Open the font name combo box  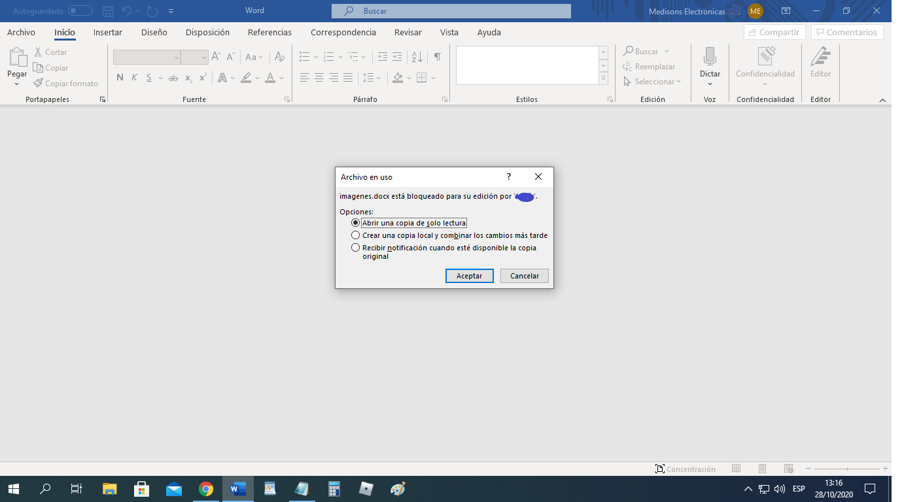pos(147,58)
